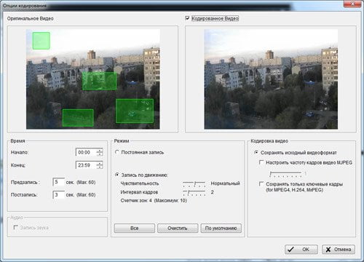Screen dimensions: 364x262
Task: Click the Начало time spinner arrows
Action: (100, 152)
